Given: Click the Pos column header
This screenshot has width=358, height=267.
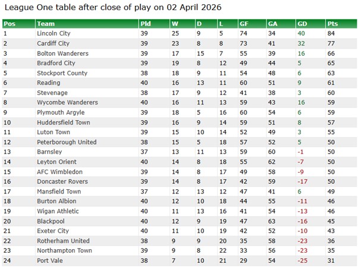Looking at the screenshot, I should (10, 24).
